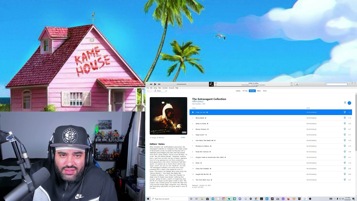Adjust the iTunes volume slider
Viewport: 357px width, 201px height.
point(182,84)
